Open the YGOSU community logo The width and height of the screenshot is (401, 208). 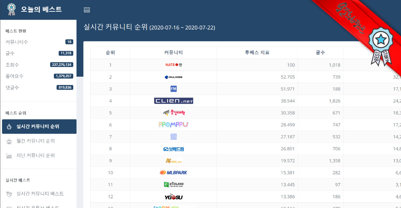click(x=174, y=197)
